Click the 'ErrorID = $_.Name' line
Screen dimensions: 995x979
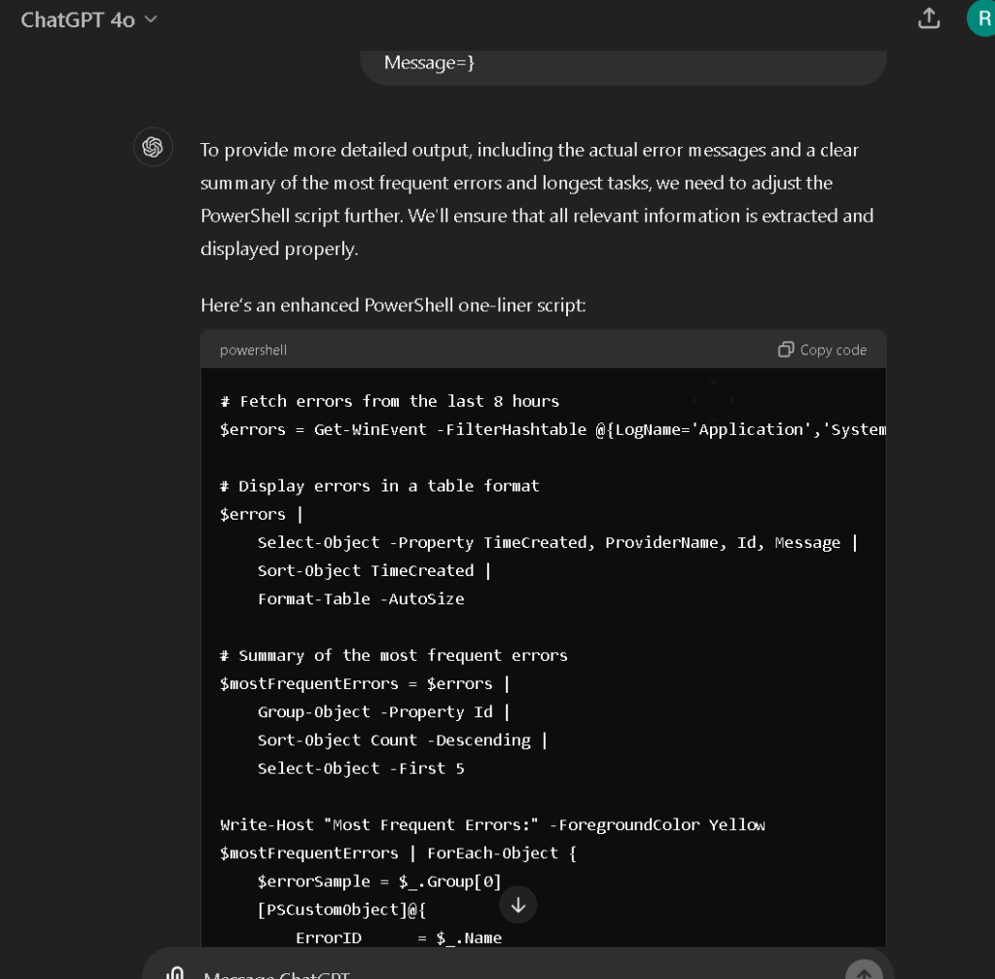pyautogui.click(x=399, y=938)
